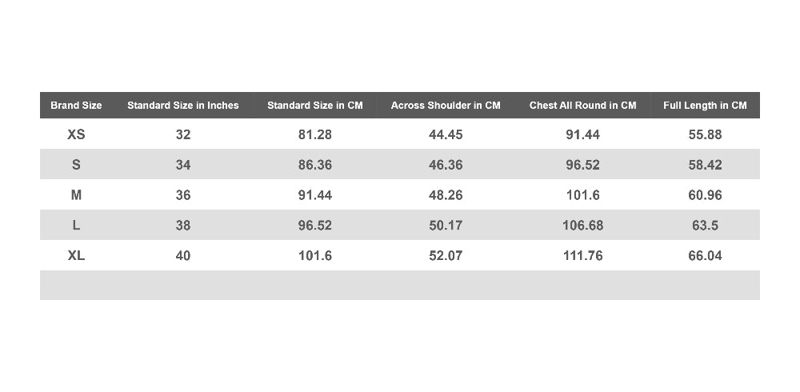This screenshot has height=392, width=800.
Task: Click the 81.28 standard size value
Action: [314, 134]
